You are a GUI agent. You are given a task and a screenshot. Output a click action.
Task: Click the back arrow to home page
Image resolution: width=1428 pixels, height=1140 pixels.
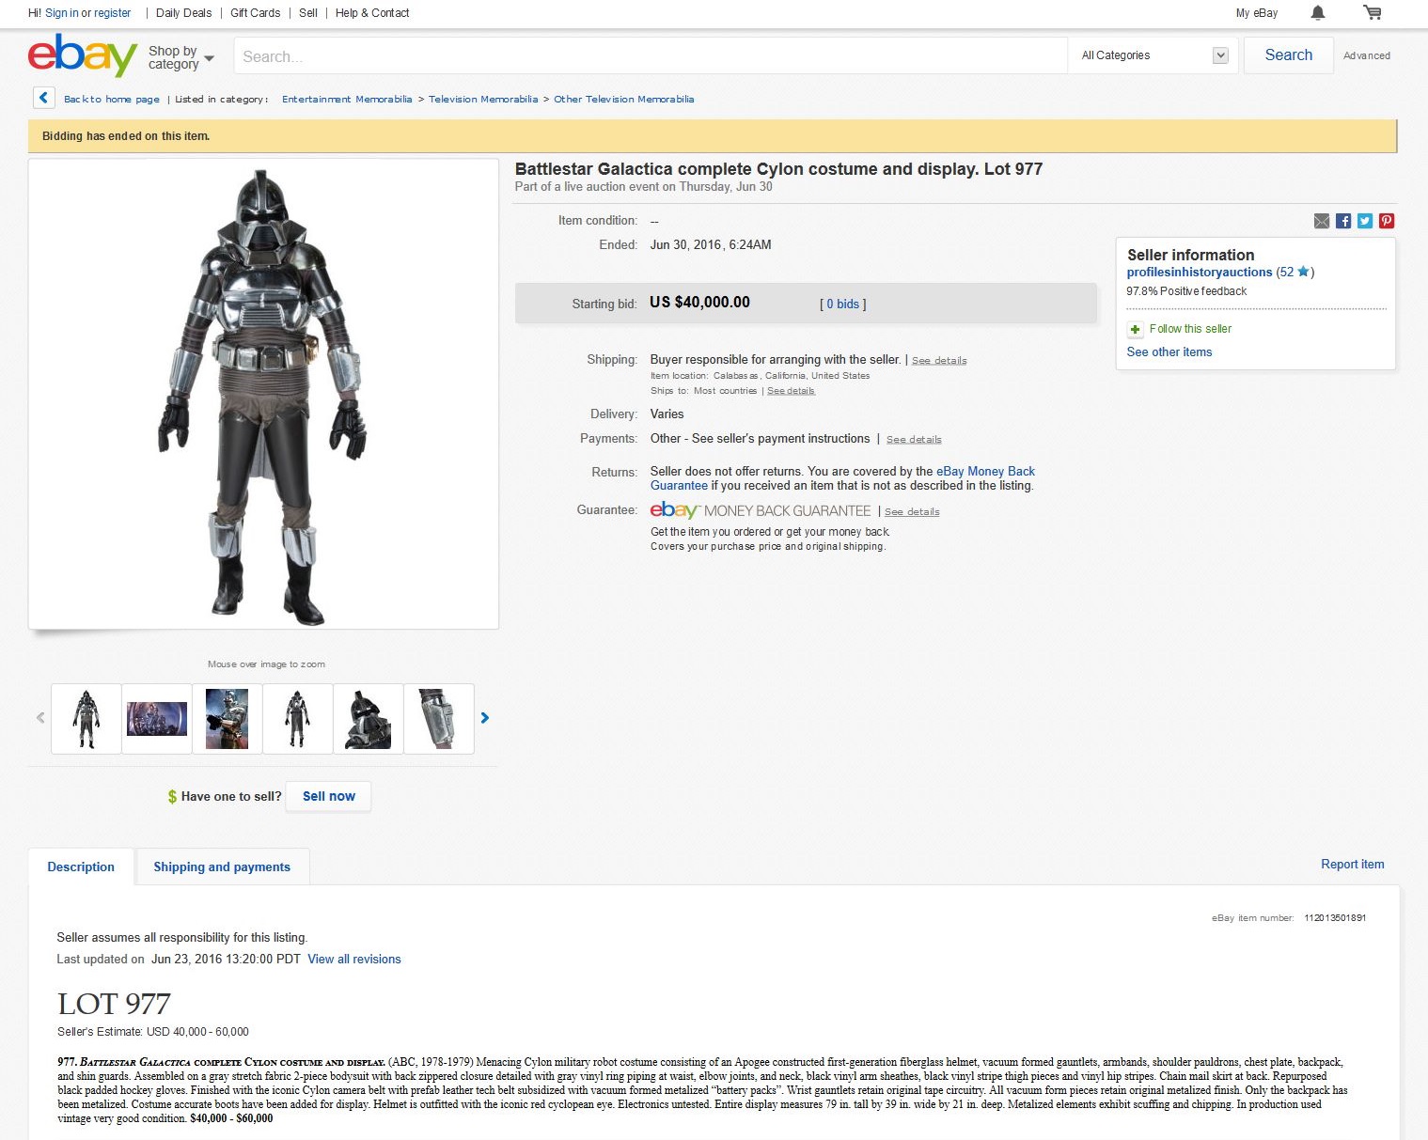(43, 98)
